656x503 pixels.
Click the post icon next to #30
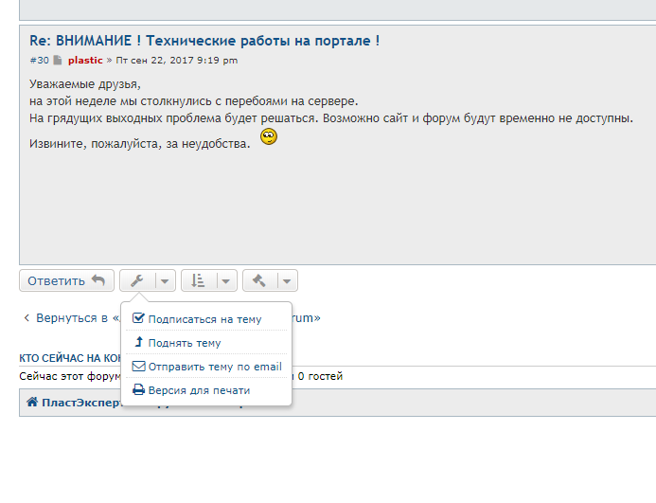click(58, 61)
